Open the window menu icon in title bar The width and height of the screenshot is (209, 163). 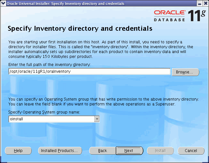tap(3, 3)
